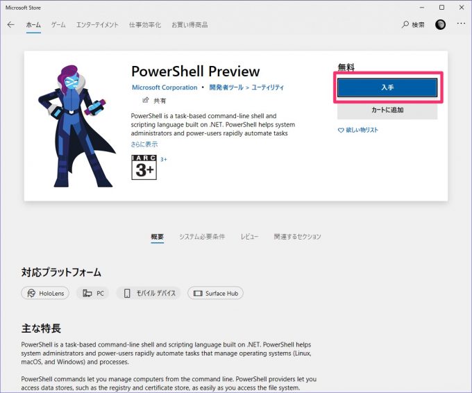Viewport: 472px width, 393px height.
Task: Click the PC platform chip
Action: (93, 293)
